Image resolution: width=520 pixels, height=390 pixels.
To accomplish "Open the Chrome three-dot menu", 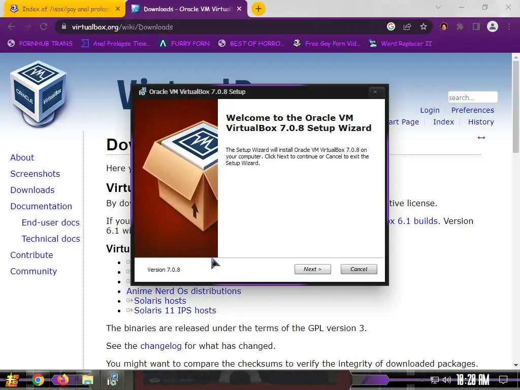I will pos(509,27).
